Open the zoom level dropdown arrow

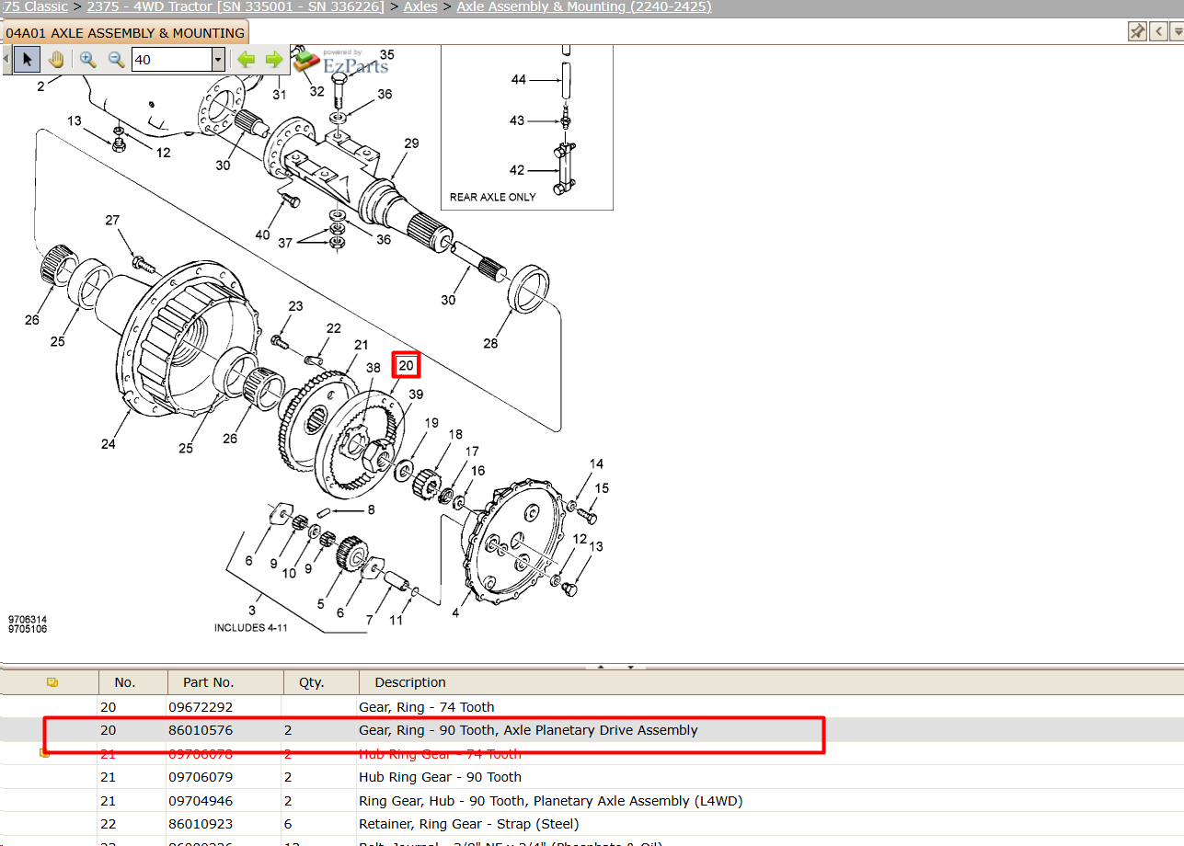[218, 61]
